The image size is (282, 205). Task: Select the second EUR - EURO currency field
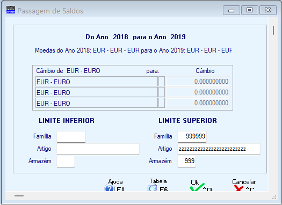click(x=97, y=92)
